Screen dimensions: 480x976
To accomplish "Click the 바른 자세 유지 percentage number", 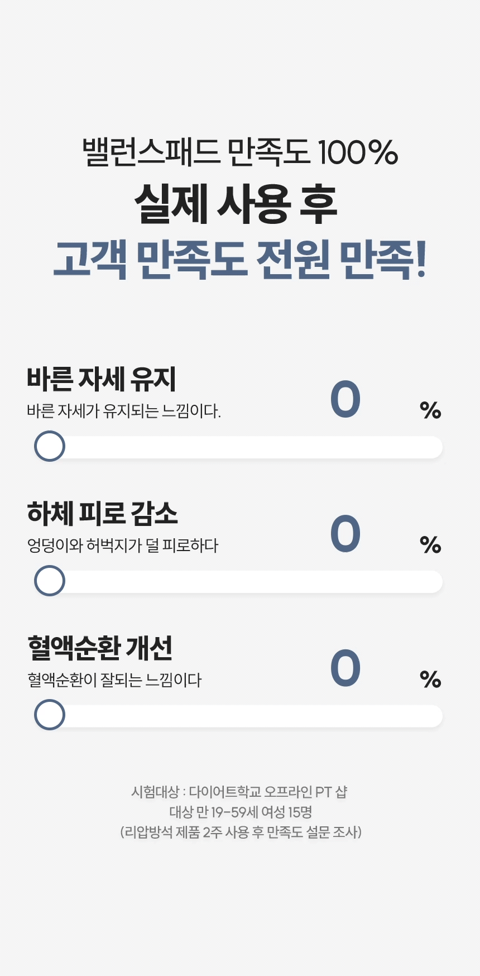I will coord(345,399).
